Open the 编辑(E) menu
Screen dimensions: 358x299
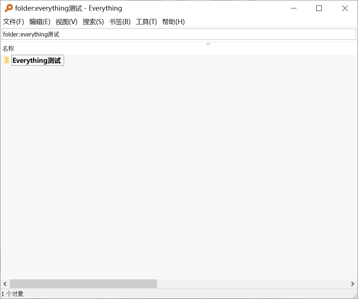point(40,22)
